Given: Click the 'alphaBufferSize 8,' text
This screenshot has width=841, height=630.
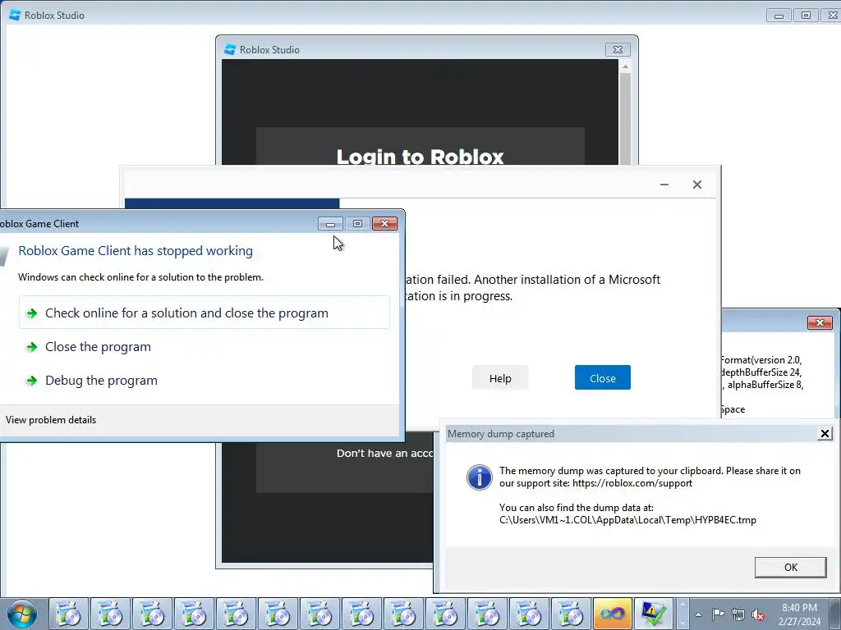Looking at the screenshot, I should (765, 385).
